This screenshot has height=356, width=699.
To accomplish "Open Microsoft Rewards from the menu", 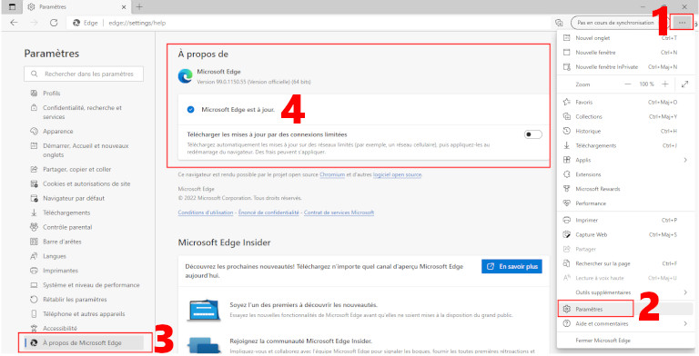I will 624,189.
